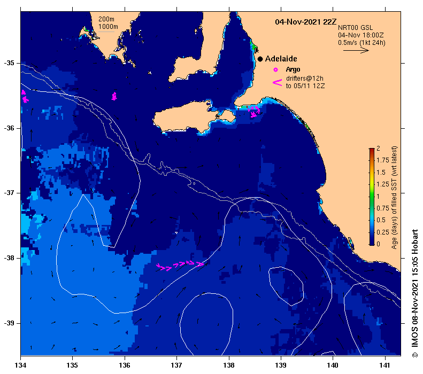Click the latitude axis label -38
This screenshot has width=423, height=374.
click(9, 258)
